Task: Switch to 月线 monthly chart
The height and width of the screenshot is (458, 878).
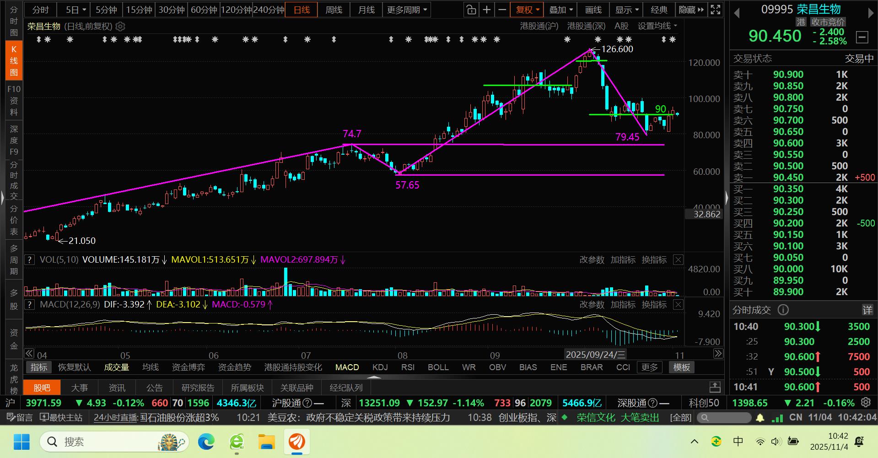Action: pyautogui.click(x=366, y=10)
